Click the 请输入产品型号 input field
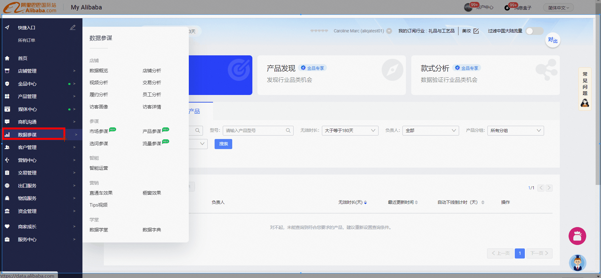This screenshot has width=601, height=278. (258, 131)
